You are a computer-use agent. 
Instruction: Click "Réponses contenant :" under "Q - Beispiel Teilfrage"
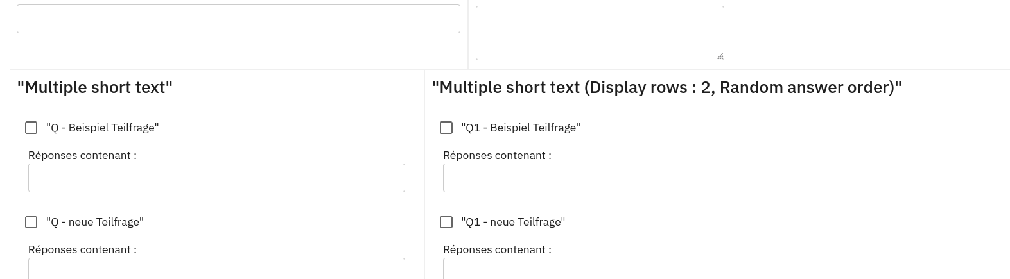82,155
